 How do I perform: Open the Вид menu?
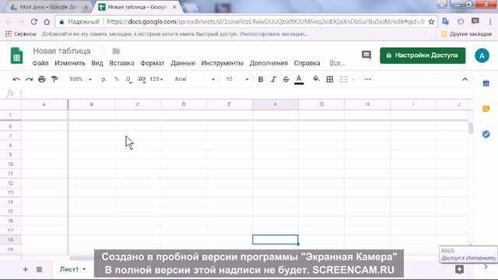[97, 63]
